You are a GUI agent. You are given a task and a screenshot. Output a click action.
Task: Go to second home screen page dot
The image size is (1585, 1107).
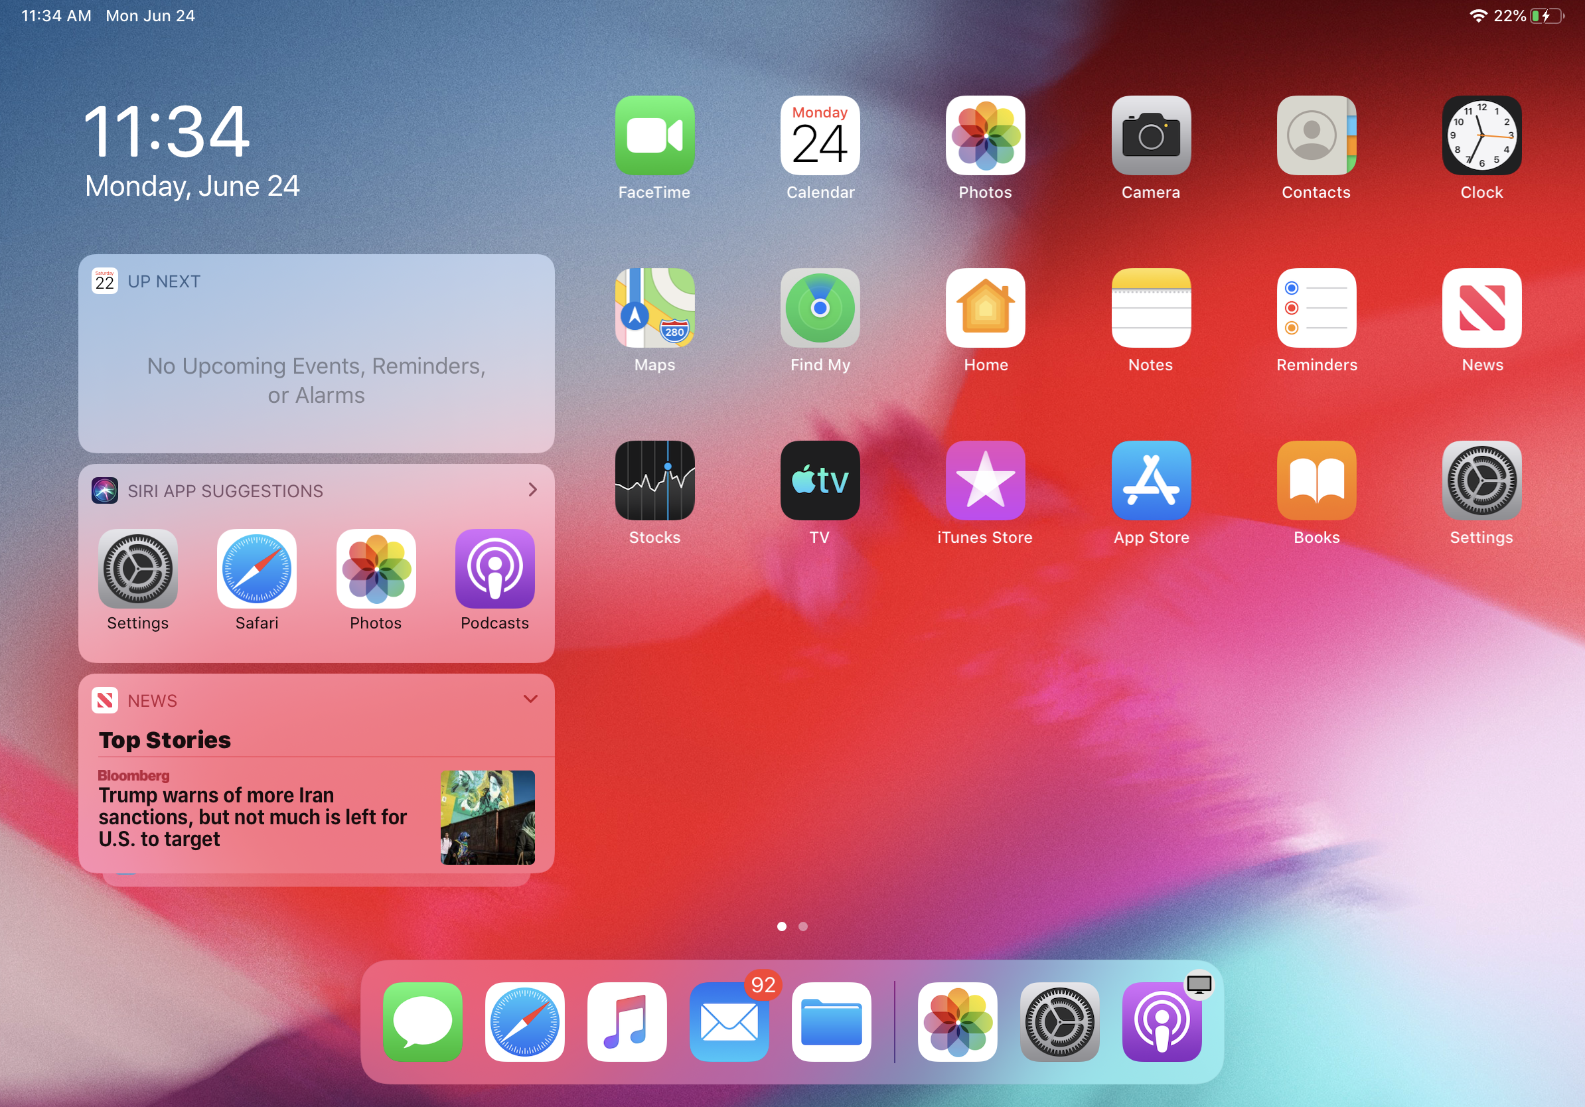click(x=803, y=926)
